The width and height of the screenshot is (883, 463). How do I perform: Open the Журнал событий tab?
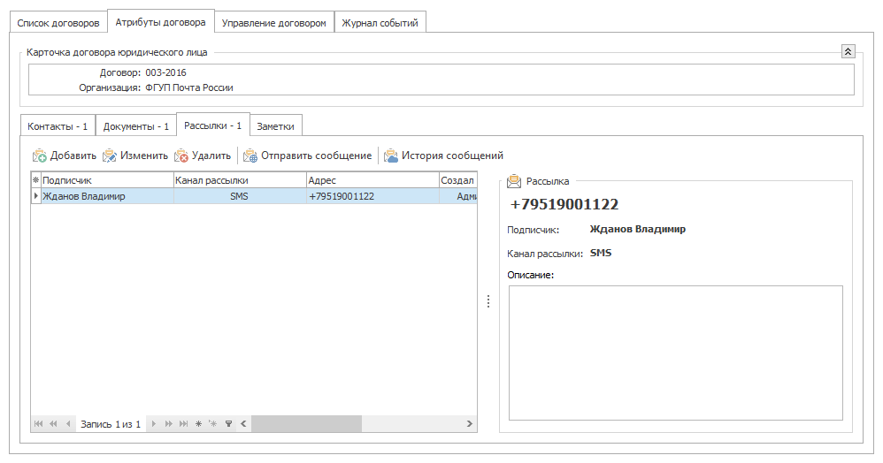coord(380,23)
